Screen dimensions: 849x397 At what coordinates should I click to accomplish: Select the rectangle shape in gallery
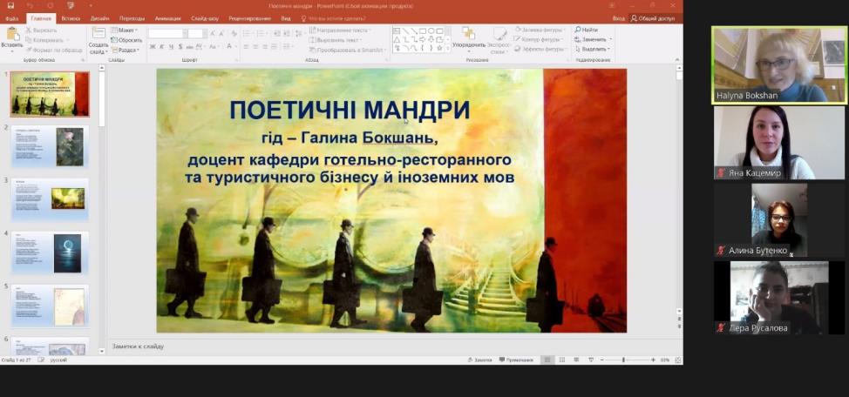coord(423,31)
